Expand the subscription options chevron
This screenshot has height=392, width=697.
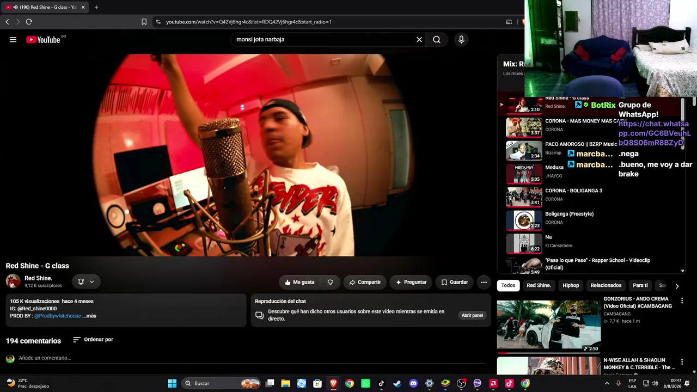coord(92,281)
